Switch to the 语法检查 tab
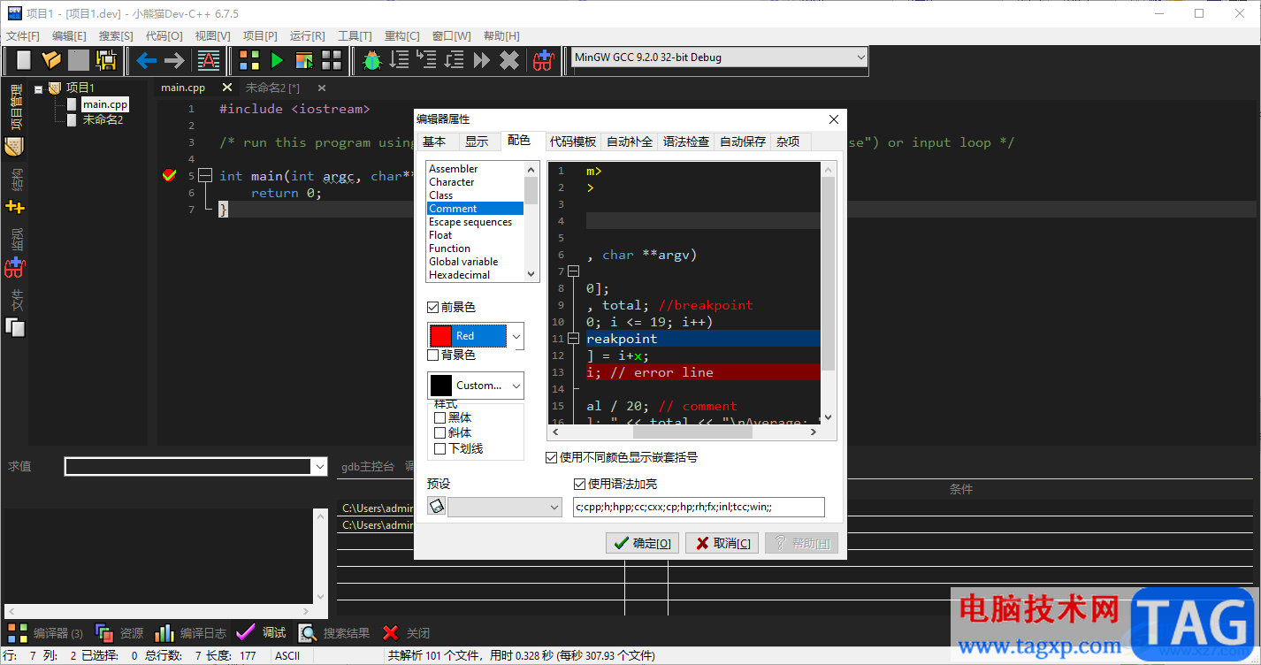This screenshot has width=1261, height=665. click(686, 141)
